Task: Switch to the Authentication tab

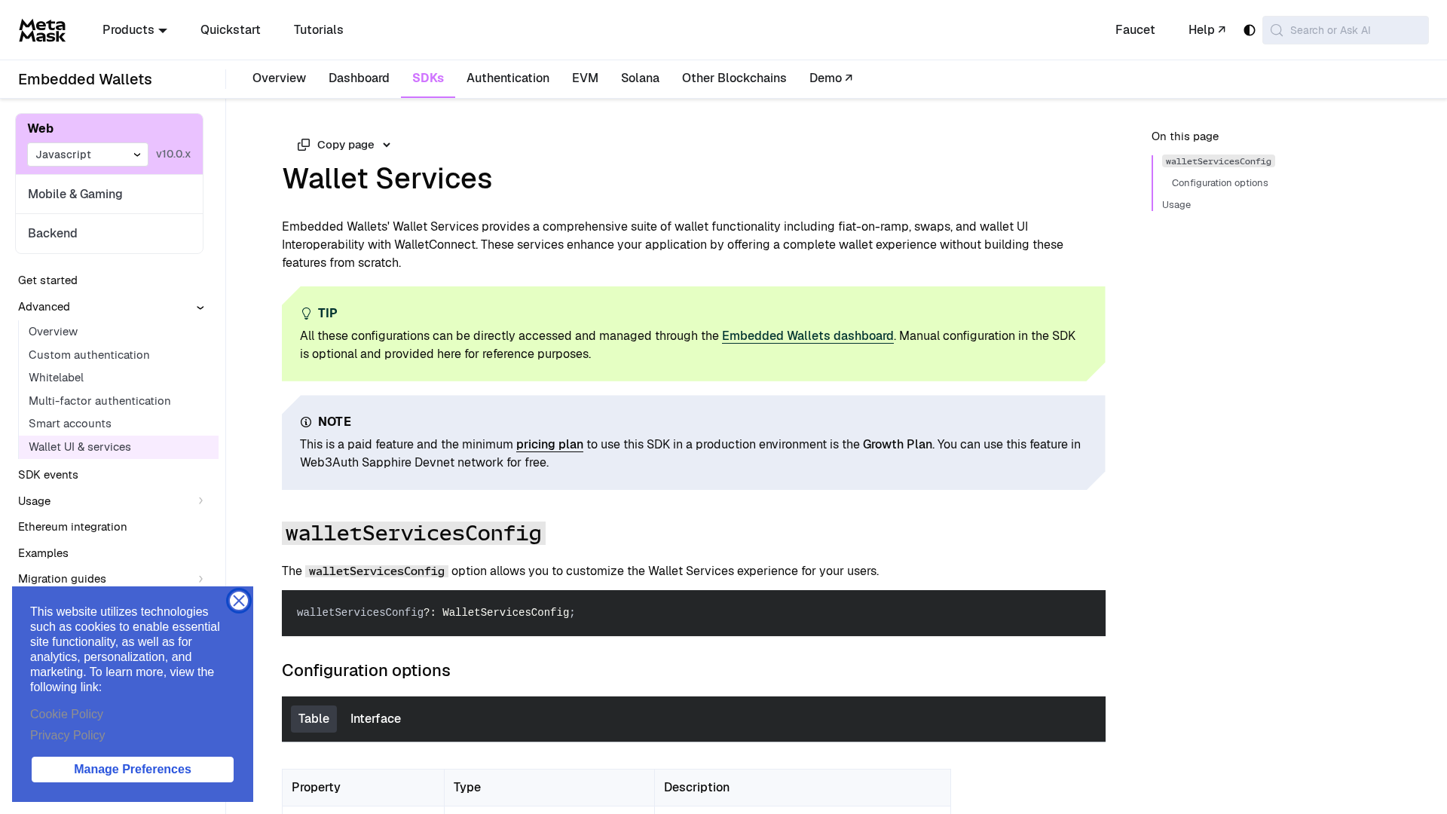Action: coord(508,78)
